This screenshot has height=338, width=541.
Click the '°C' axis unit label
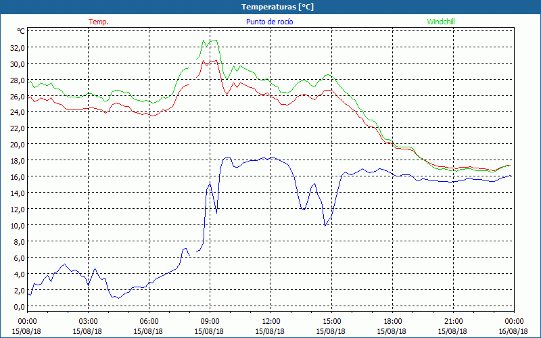coord(21,31)
